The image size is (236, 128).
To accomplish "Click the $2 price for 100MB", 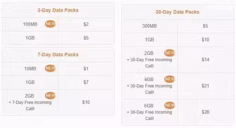I will click(86, 24).
